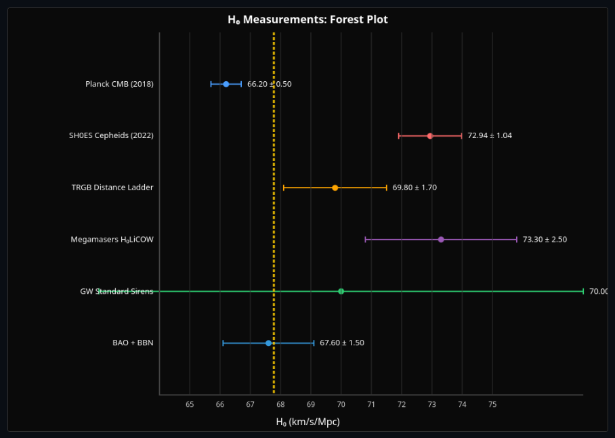This screenshot has width=615, height=438.
Task: Click the GW Standard Sirens label
Action: [116, 290]
